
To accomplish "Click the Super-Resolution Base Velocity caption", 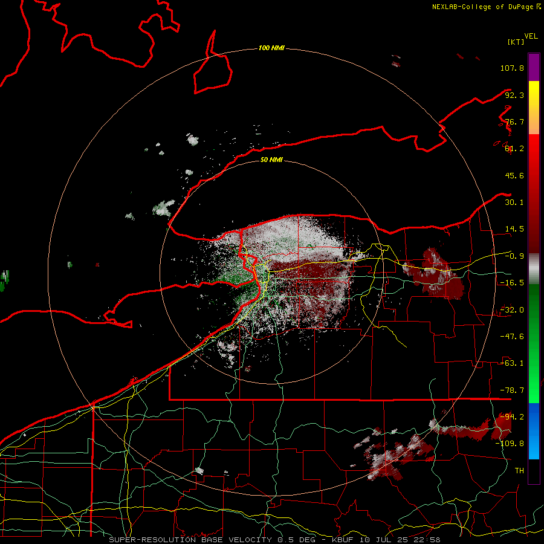I will point(274,540).
